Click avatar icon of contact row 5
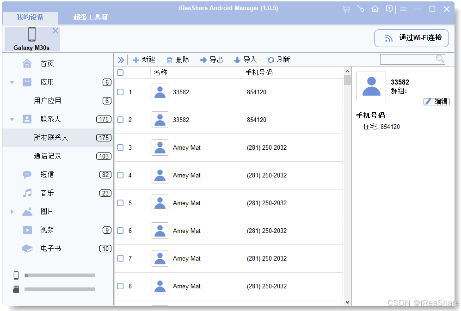Screen dimensions: 461x311 coord(160,203)
